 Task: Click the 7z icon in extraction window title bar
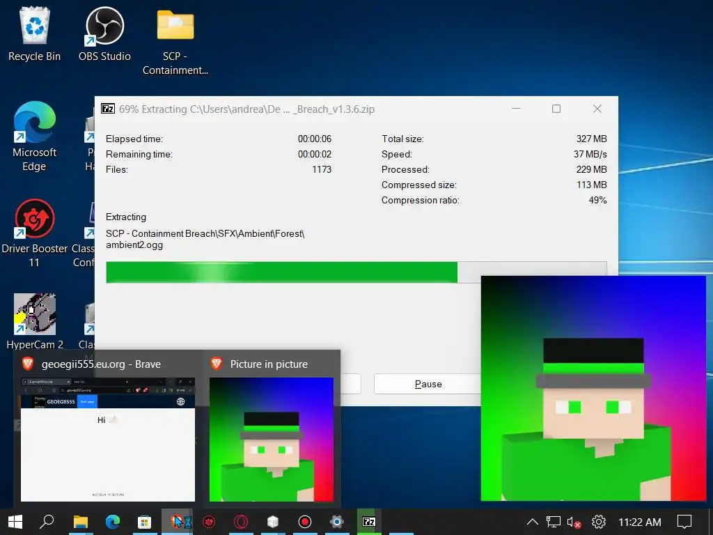pyautogui.click(x=108, y=109)
